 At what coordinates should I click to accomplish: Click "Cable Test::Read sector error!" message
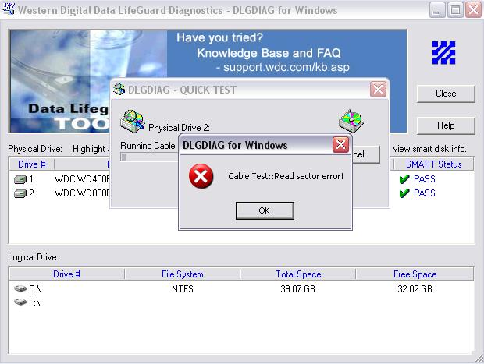point(286,176)
